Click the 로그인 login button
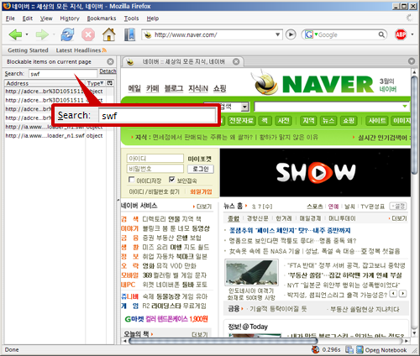The height and width of the screenshot is (356, 420). (201, 169)
